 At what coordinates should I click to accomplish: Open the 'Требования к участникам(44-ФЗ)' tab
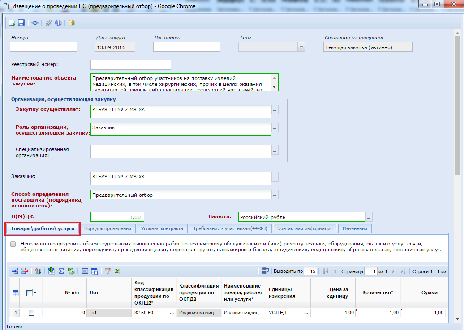click(x=230, y=228)
